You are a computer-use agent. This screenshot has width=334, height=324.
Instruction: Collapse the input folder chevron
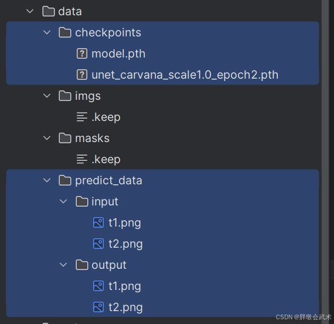tap(63, 201)
